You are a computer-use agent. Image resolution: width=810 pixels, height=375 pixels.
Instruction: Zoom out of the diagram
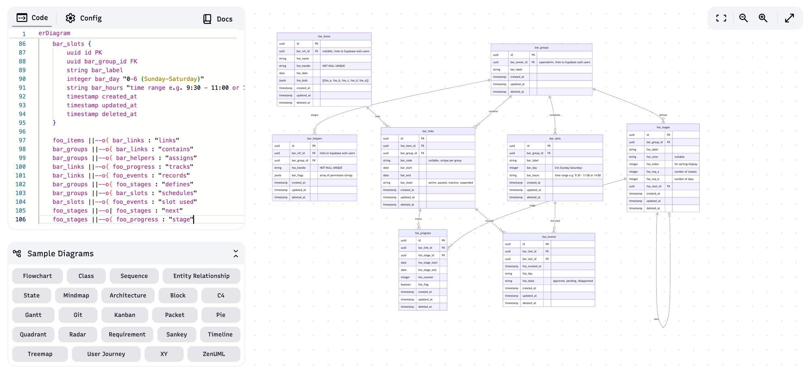(743, 18)
